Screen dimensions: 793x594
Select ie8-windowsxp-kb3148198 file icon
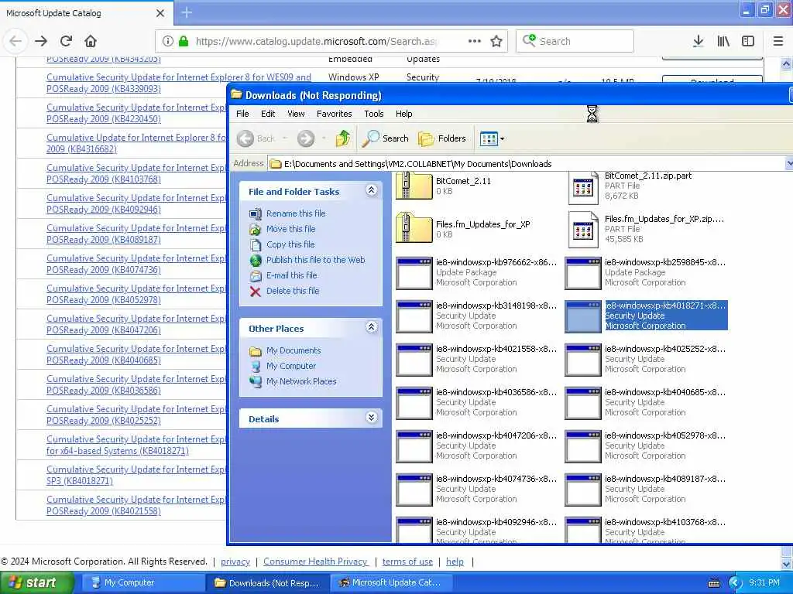click(x=414, y=316)
